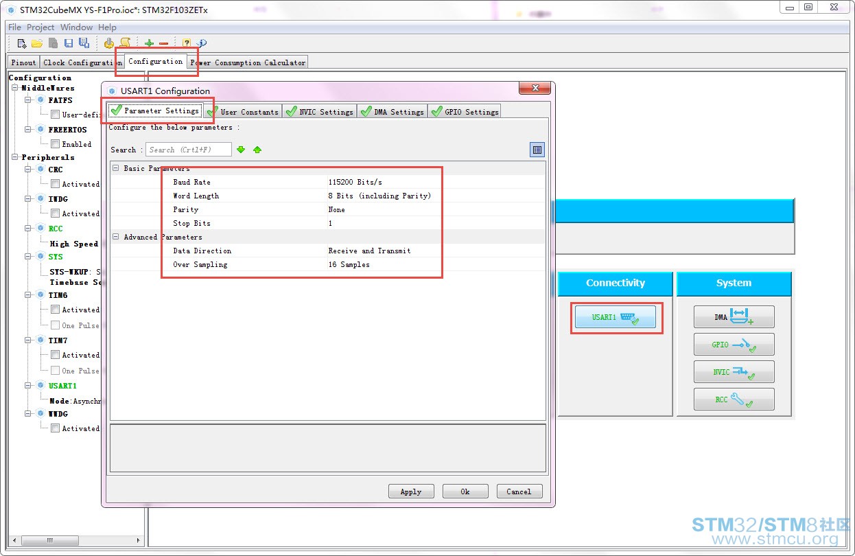Open the NVIC Settings tab
855x556 pixels.
319,111
